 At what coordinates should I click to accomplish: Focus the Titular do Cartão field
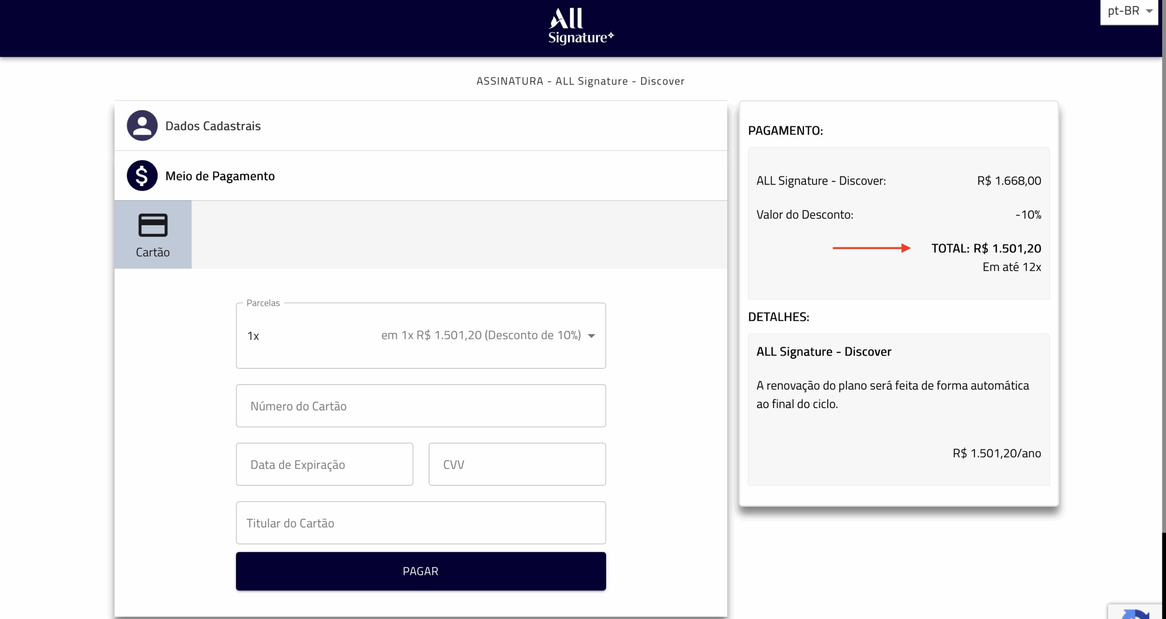click(420, 523)
